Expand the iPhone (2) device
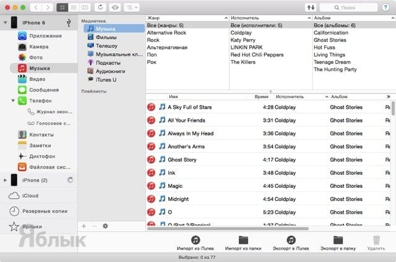 pyautogui.click(x=5, y=180)
